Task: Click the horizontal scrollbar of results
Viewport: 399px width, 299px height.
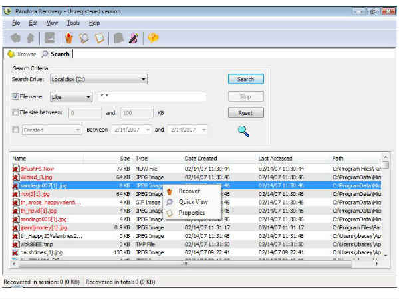Action: click(x=186, y=264)
